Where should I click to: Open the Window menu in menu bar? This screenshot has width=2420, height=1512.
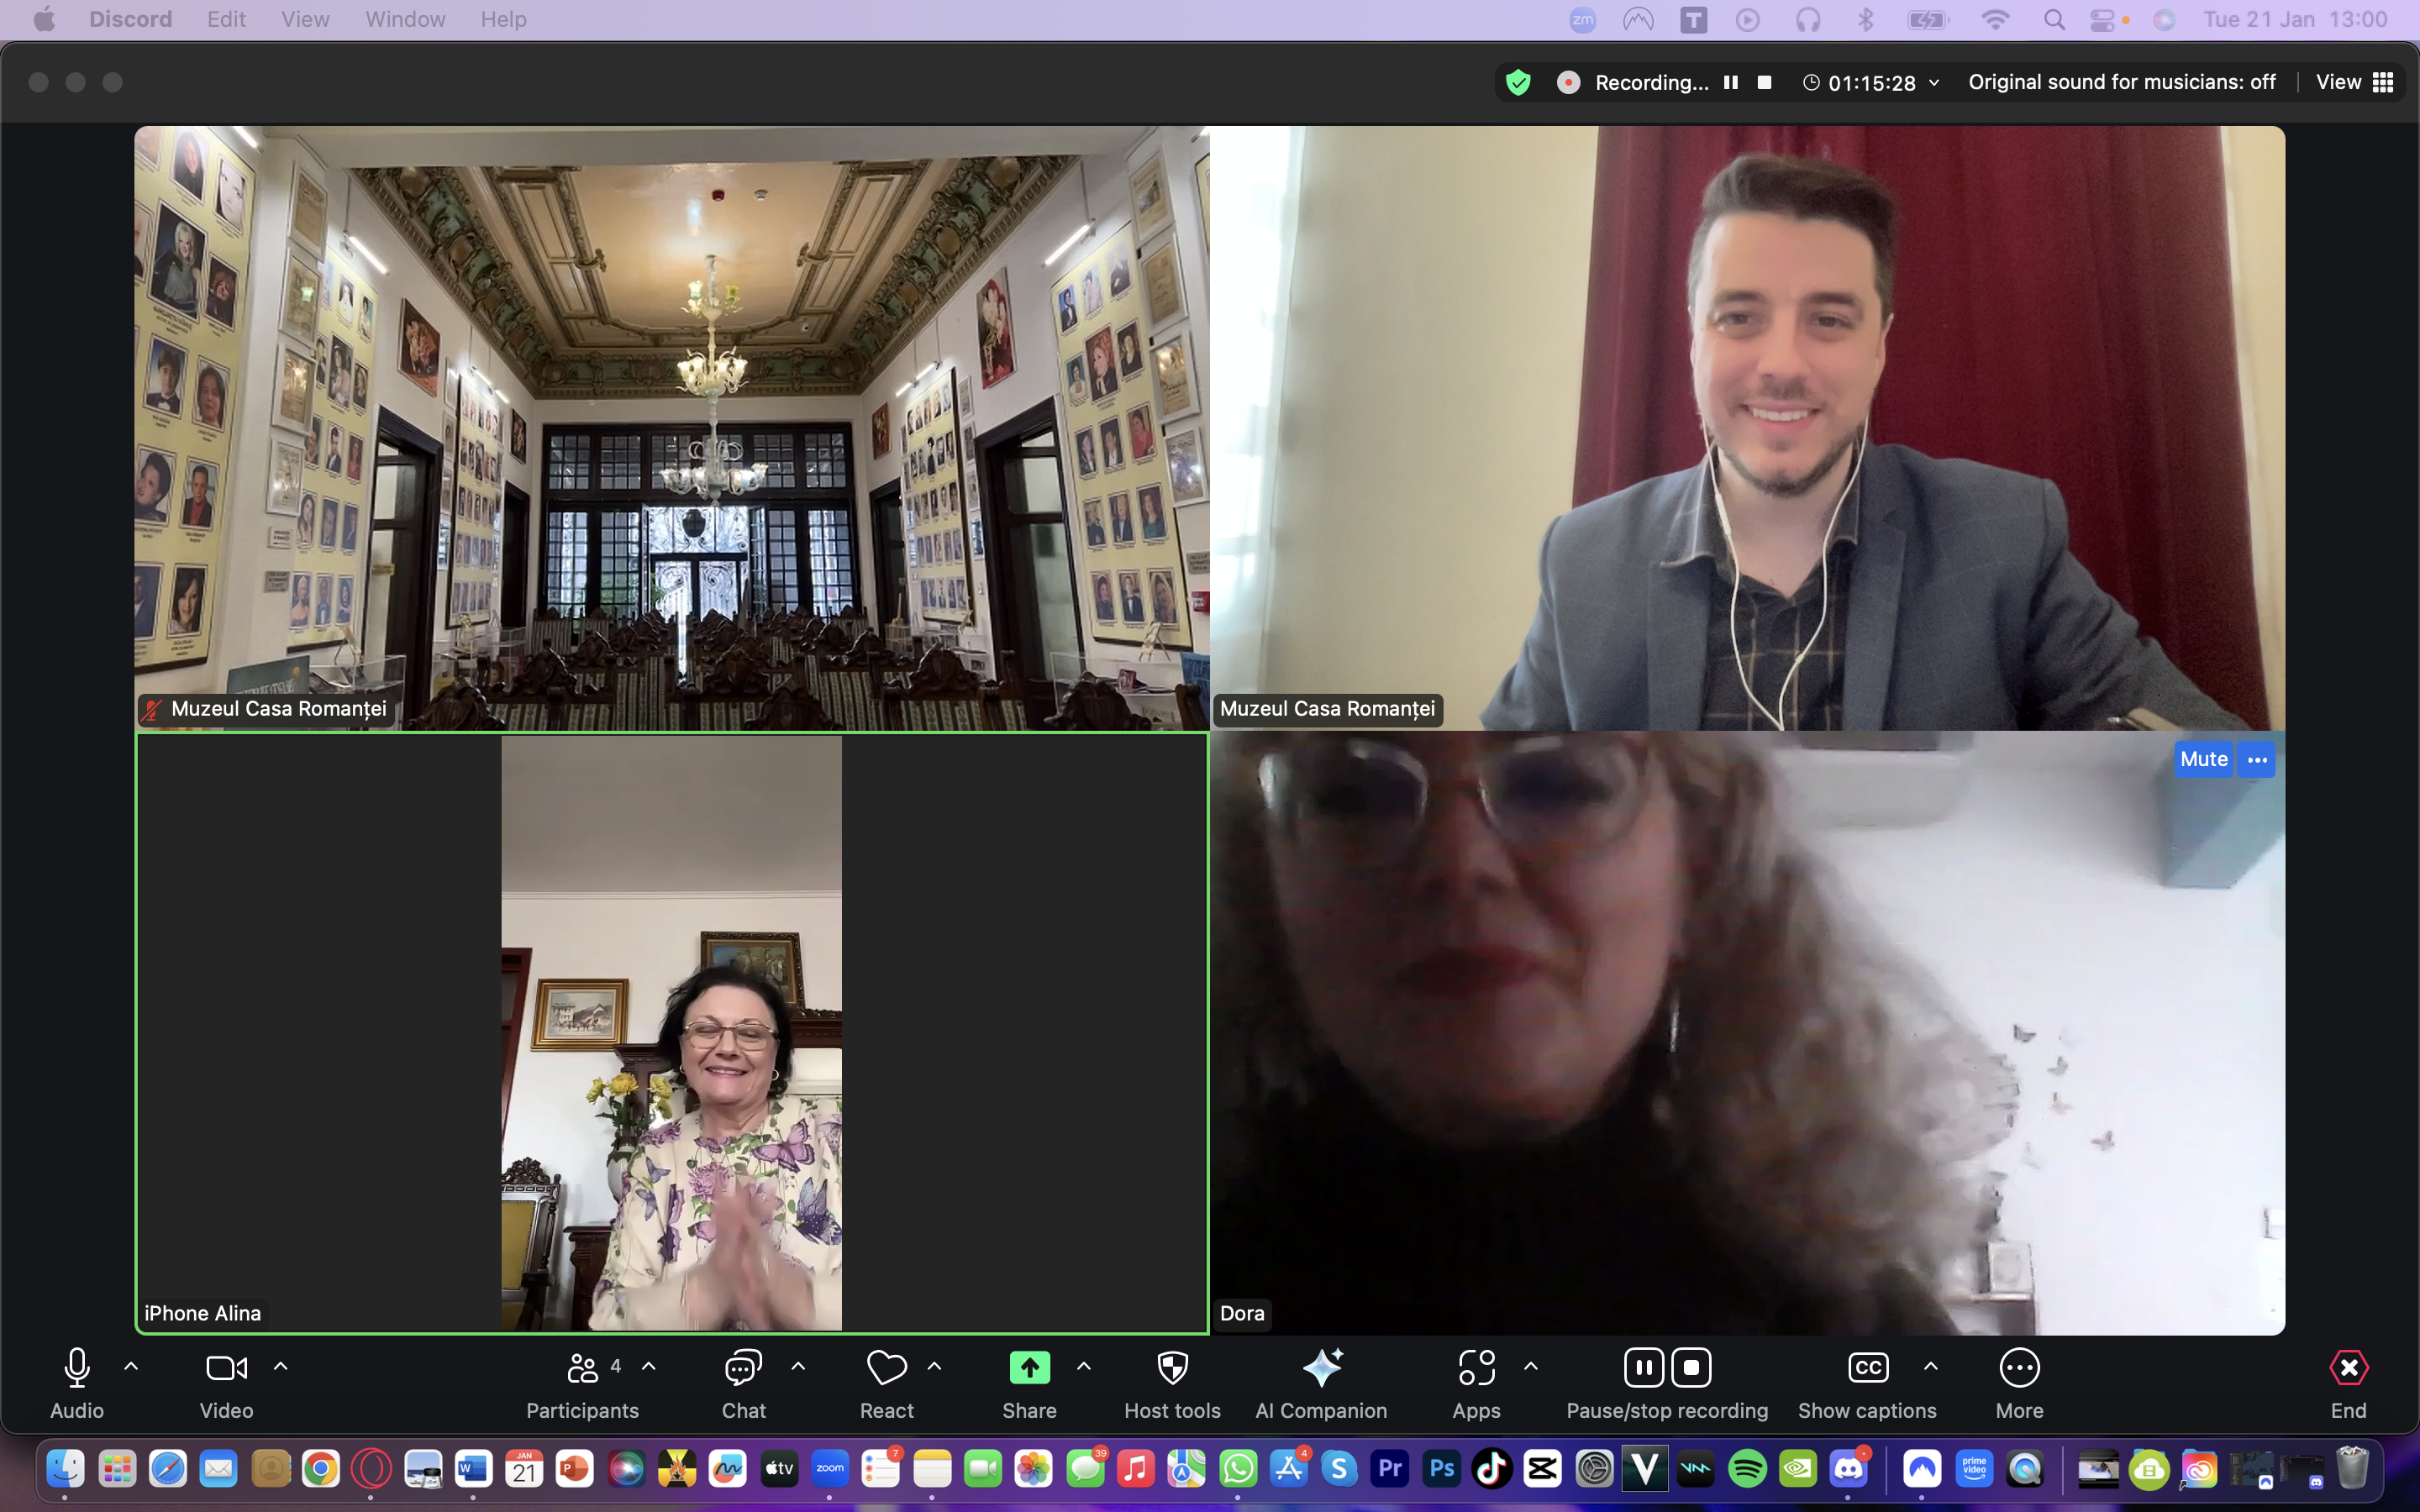[x=405, y=19]
